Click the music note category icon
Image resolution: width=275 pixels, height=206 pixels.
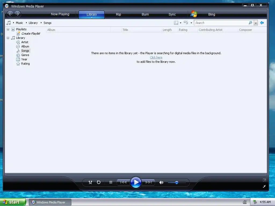click(x=8, y=23)
